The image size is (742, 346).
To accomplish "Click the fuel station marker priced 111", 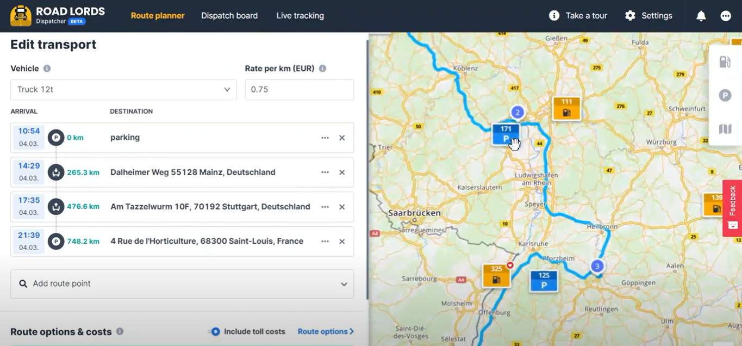I will 566,108.
